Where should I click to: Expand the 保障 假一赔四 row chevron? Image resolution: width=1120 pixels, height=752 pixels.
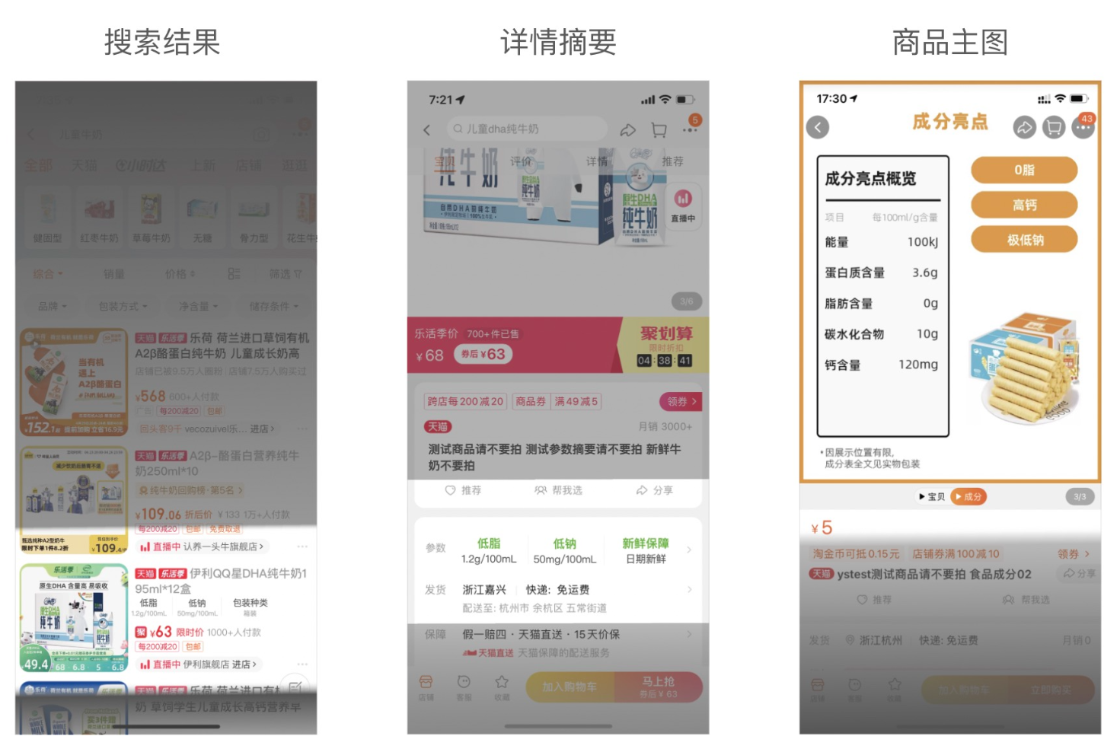[689, 634]
